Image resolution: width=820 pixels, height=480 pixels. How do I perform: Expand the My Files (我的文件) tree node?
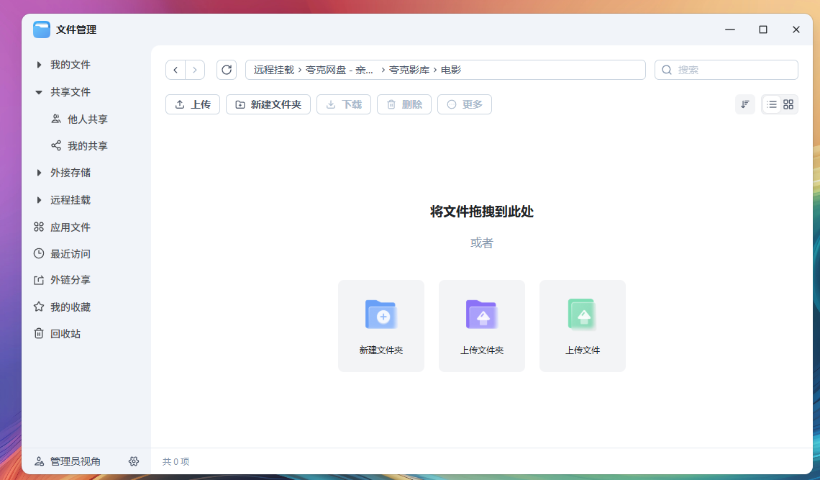pyautogui.click(x=39, y=65)
